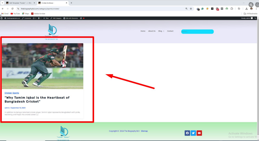Screen dimensions: 259x141
Task: Reload the page using the refresh button
Action: tap(12, 9)
